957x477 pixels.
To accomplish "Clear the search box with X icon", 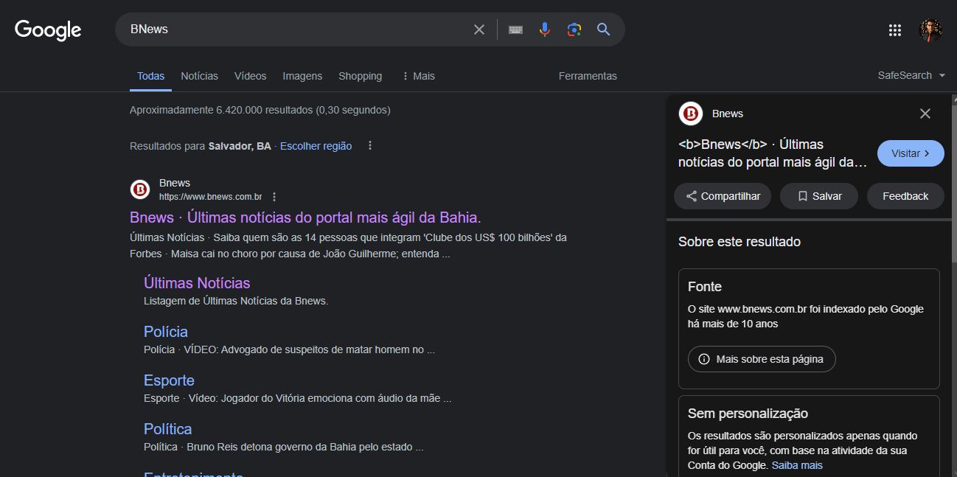I will pyautogui.click(x=479, y=29).
